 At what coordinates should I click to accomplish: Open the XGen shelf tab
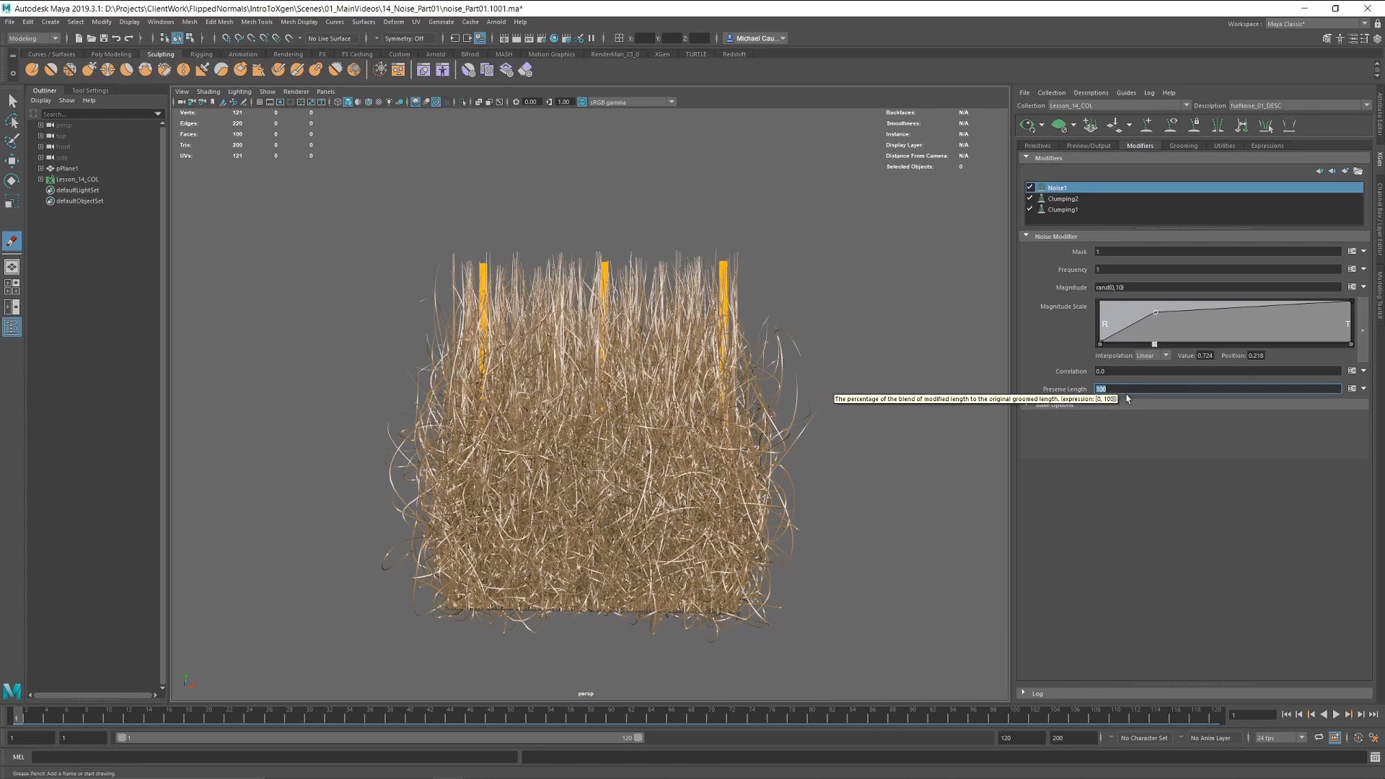click(x=662, y=54)
